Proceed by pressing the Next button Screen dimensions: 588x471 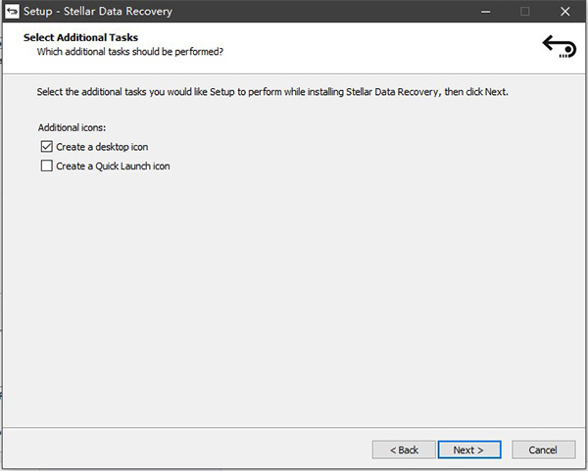[x=469, y=449]
